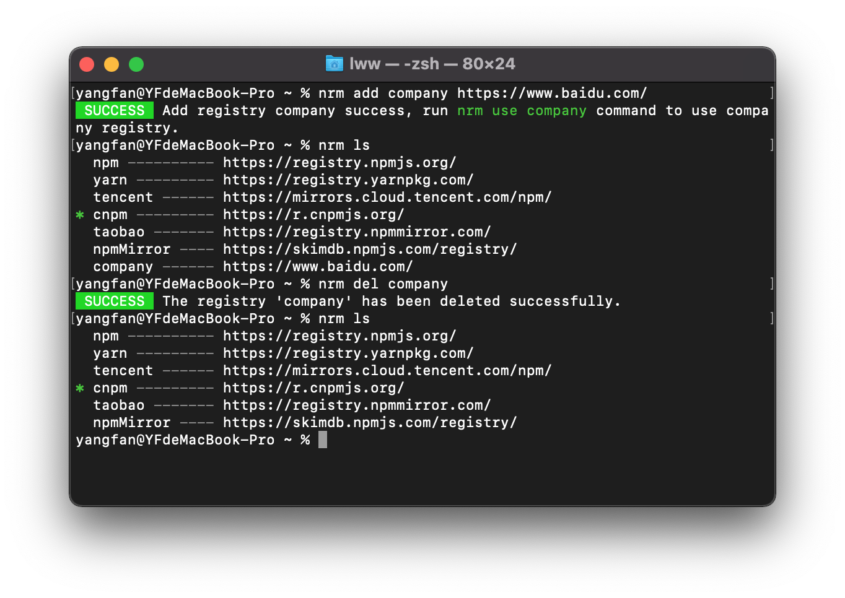This screenshot has height=598, width=845.
Task: Click the text 'has been deleted successfully.'
Action: 491,301
